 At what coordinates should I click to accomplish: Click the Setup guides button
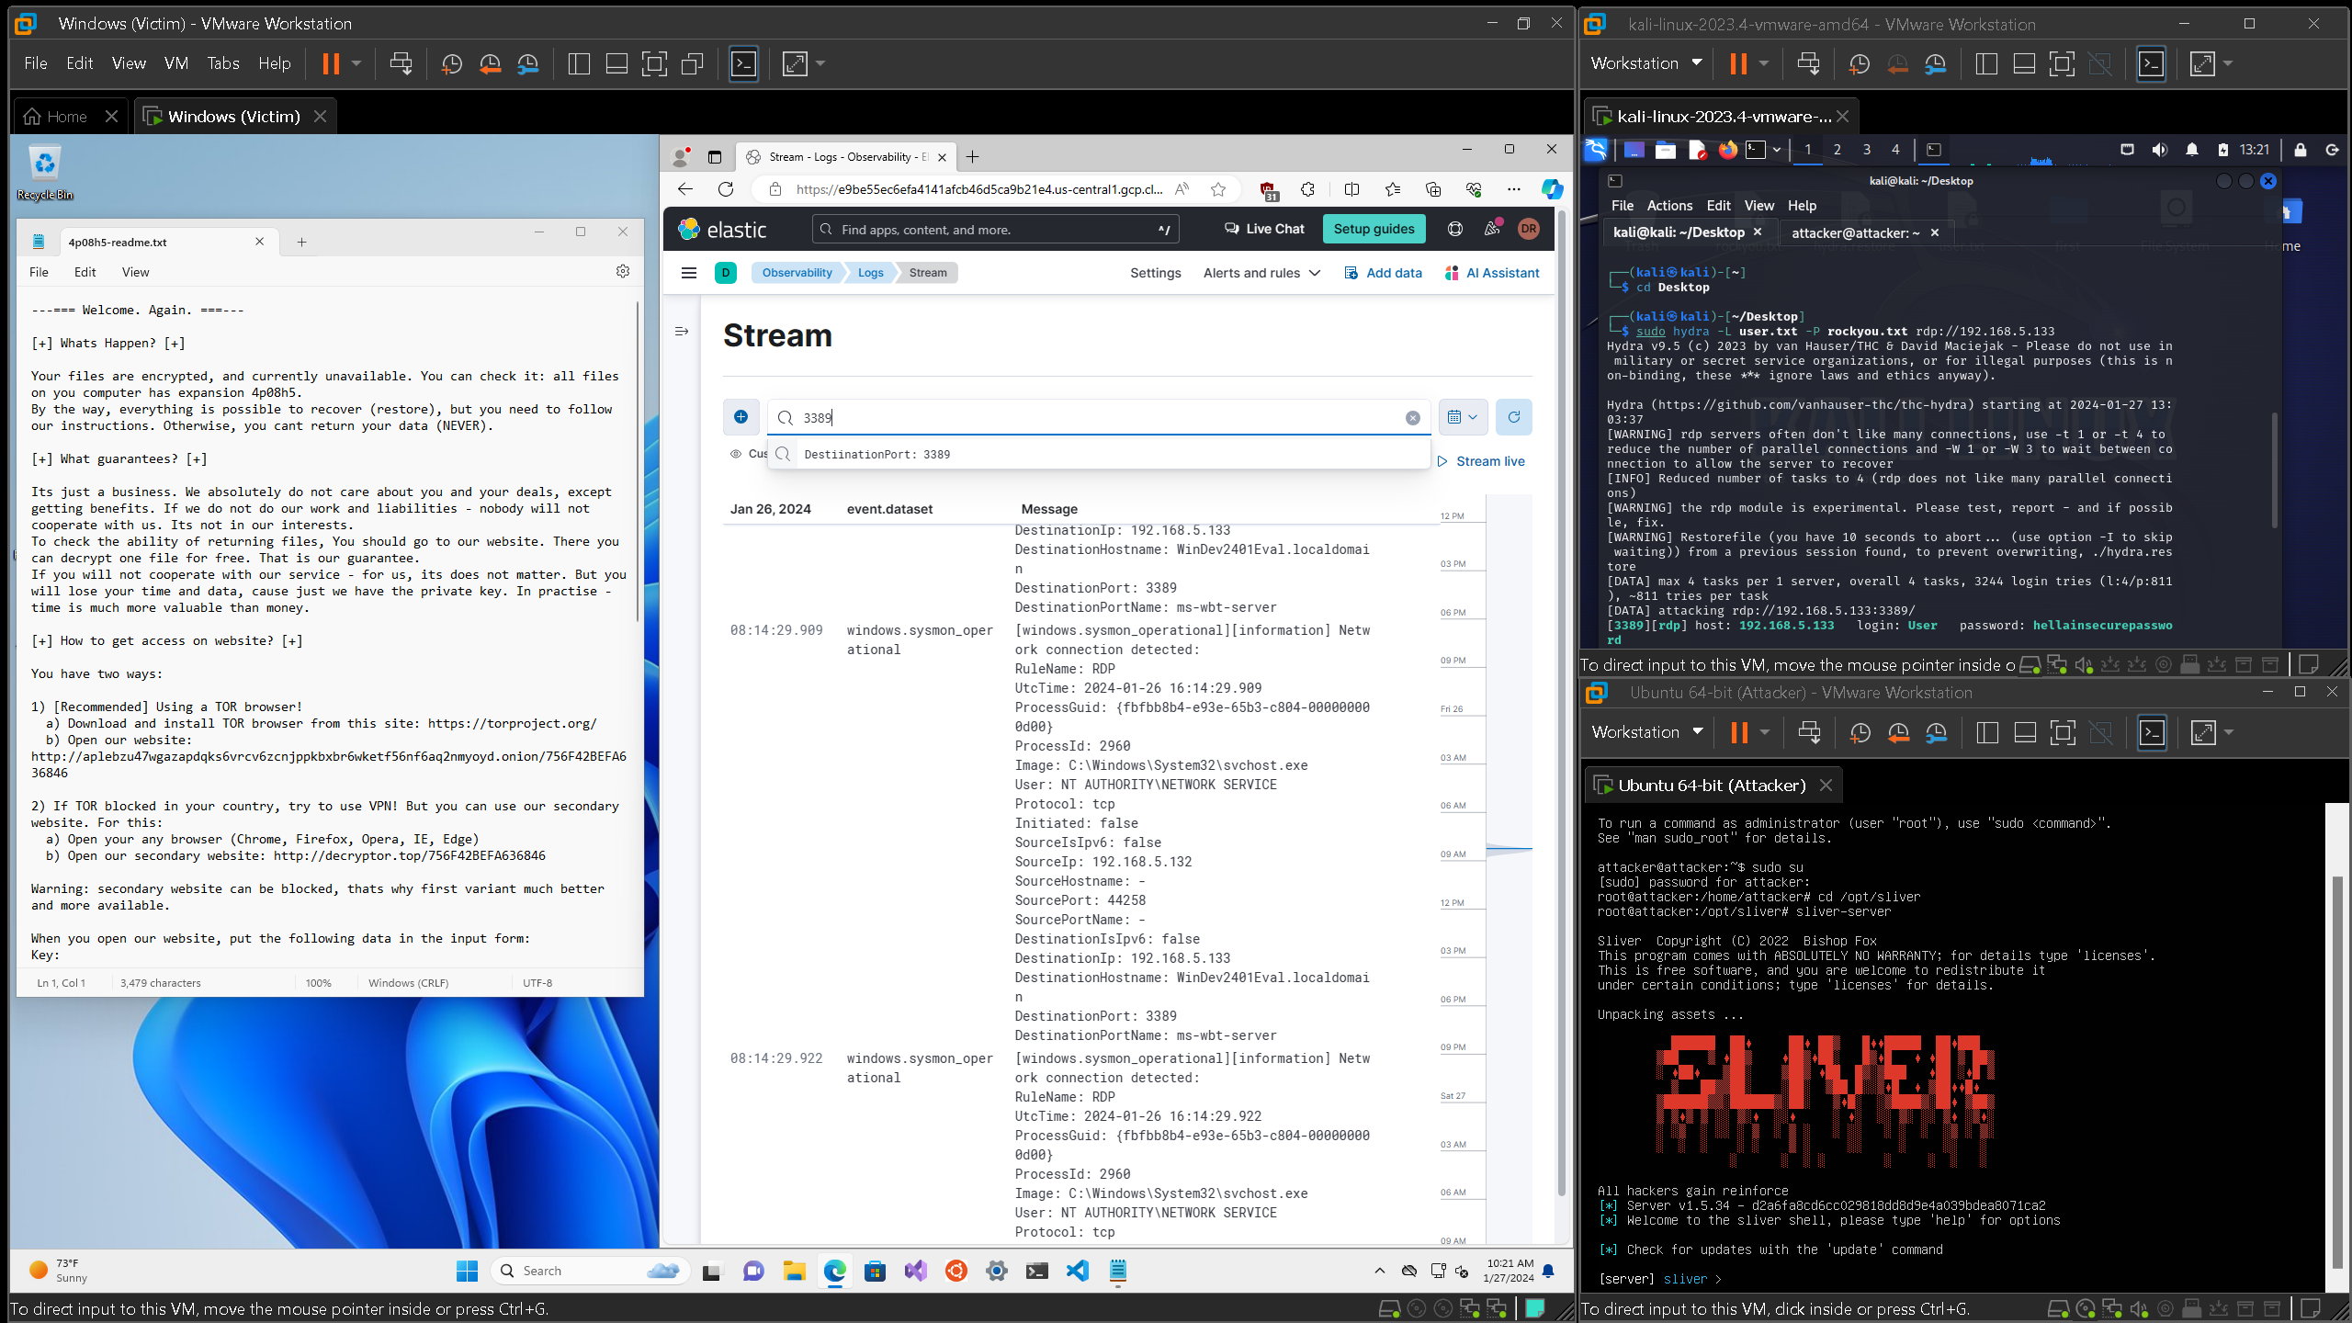tap(1374, 229)
